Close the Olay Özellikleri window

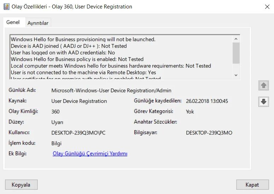click(267, 7)
